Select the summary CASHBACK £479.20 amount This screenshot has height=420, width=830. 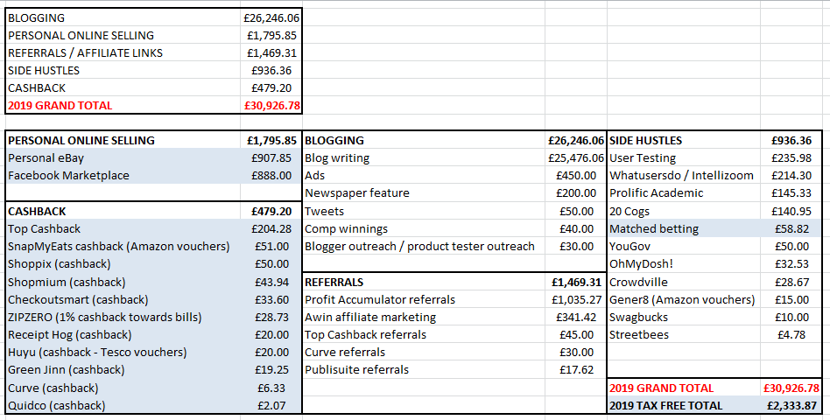(271, 87)
